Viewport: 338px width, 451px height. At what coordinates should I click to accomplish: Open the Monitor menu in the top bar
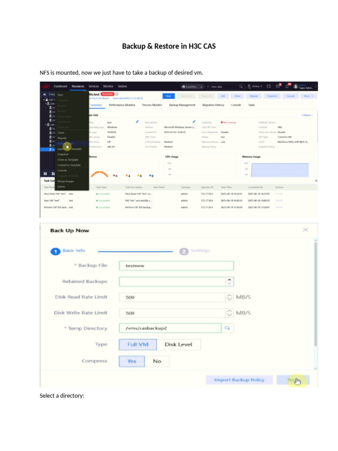point(108,86)
